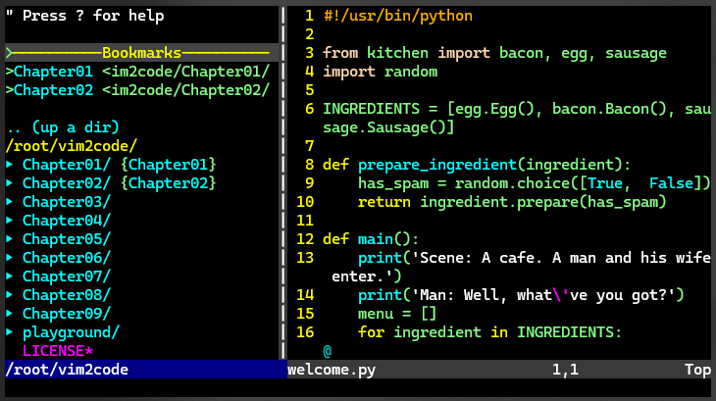The height and width of the screenshot is (401, 716).
Task: Click 'menu = []' on line 15
Action: coord(397,314)
